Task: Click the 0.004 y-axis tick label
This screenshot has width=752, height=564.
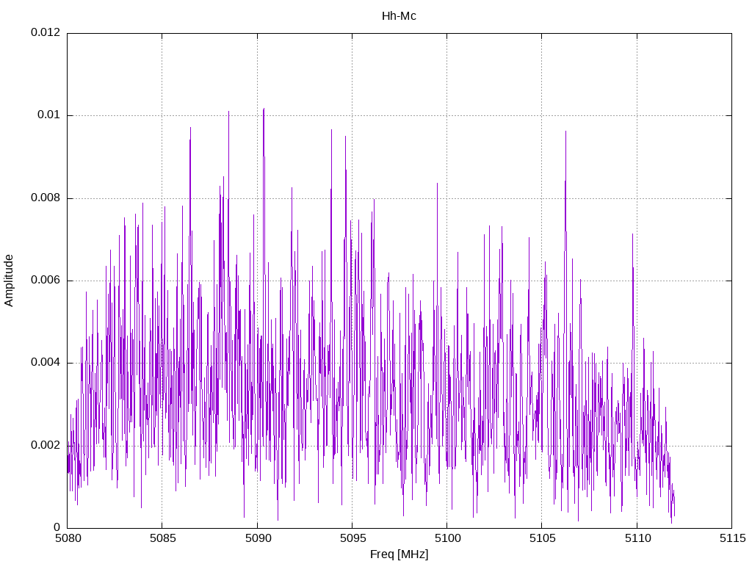Action: (x=46, y=362)
